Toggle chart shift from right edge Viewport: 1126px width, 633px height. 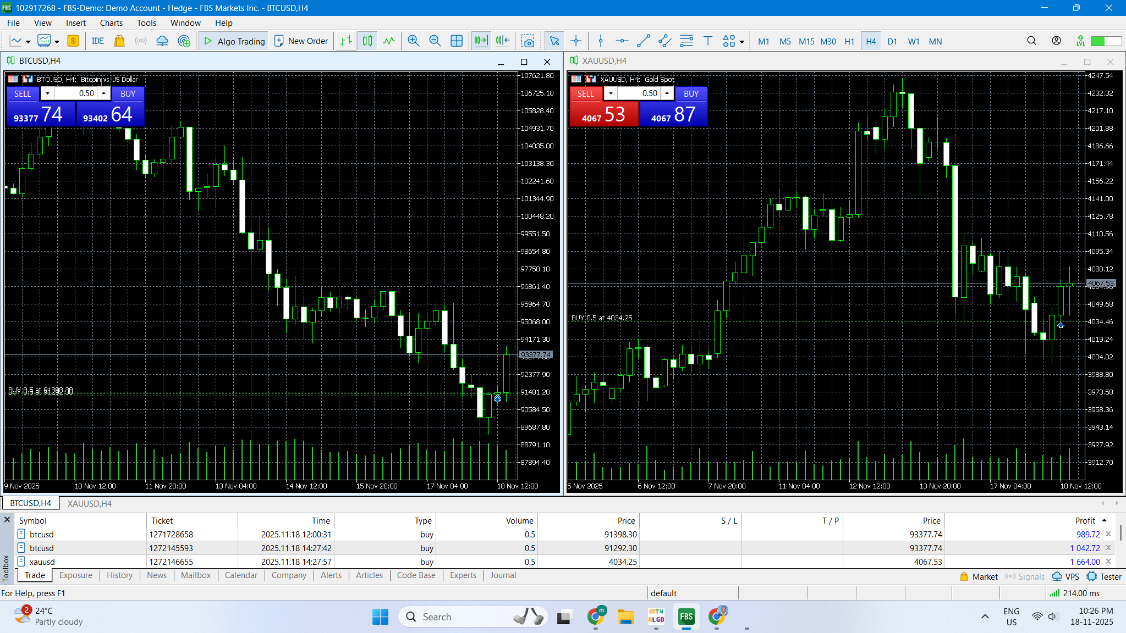coord(502,41)
